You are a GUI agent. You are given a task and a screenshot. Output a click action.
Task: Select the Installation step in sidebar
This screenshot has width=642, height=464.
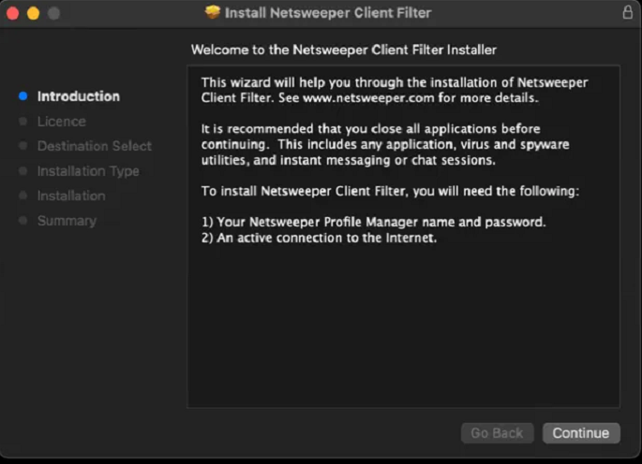point(71,196)
